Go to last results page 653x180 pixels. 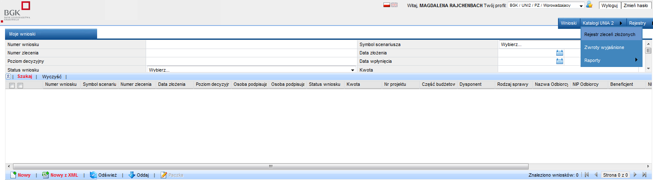tap(644, 175)
